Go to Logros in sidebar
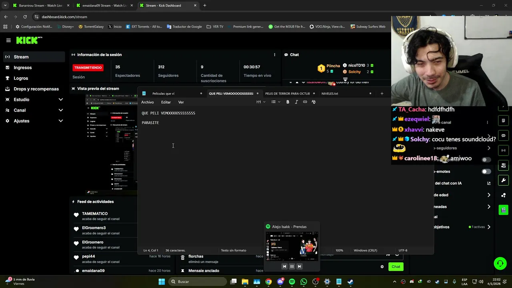Screen dimensions: 512x288 point(34,78)
